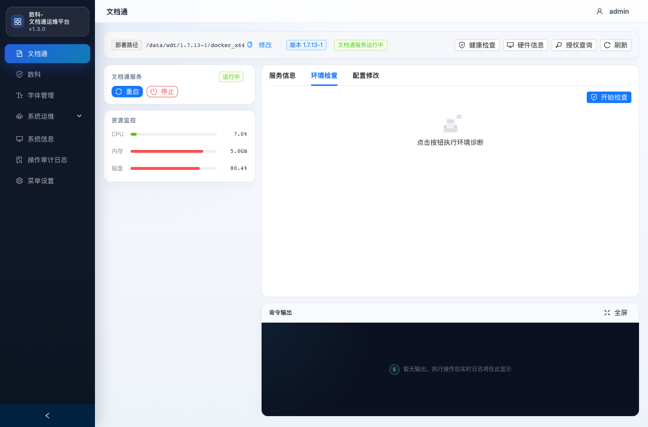Click the 内存 usage progress bar
The height and width of the screenshot is (427, 648).
tap(174, 151)
